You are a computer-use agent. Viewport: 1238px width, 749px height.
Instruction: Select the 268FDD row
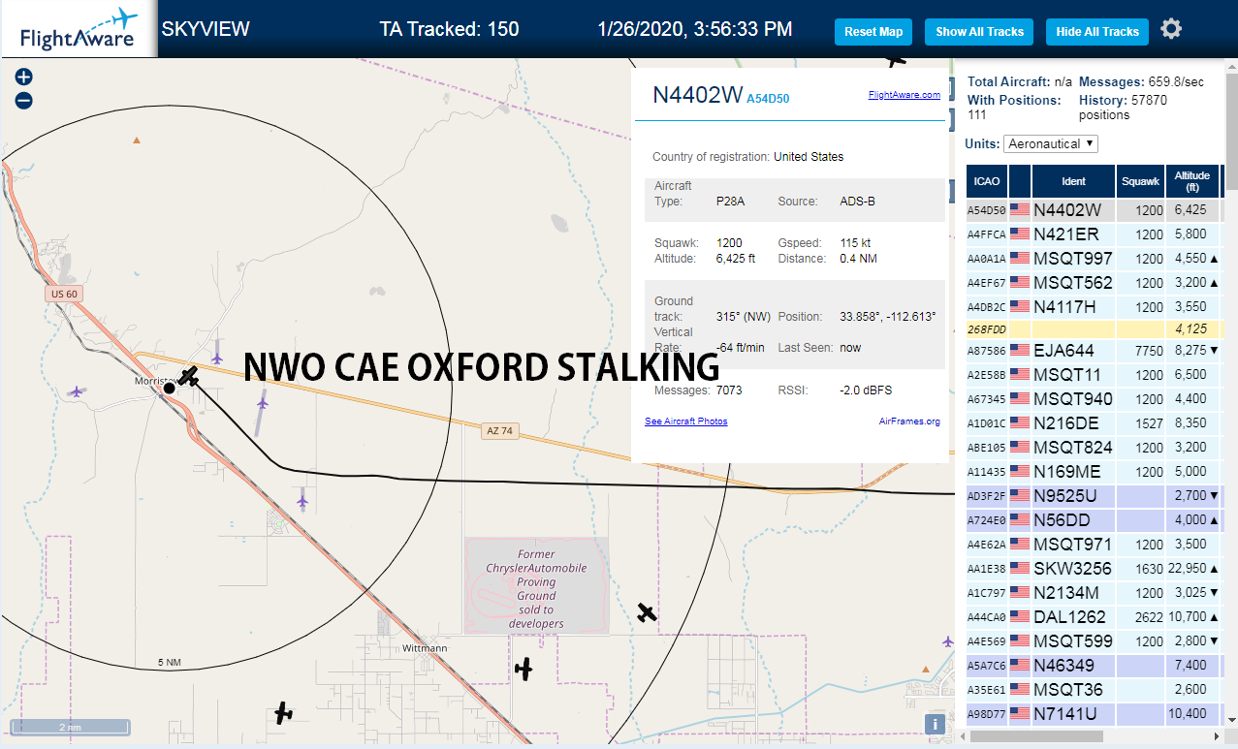pos(1094,328)
